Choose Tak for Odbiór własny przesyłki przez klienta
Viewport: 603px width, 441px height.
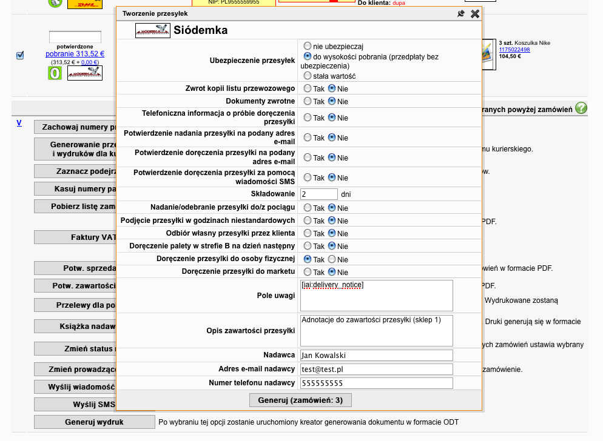(x=308, y=233)
